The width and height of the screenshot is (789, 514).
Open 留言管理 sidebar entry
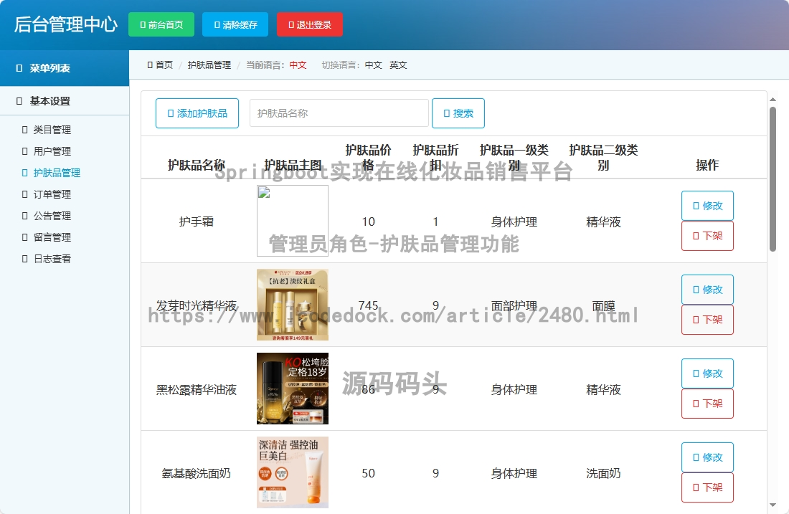tap(52, 237)
